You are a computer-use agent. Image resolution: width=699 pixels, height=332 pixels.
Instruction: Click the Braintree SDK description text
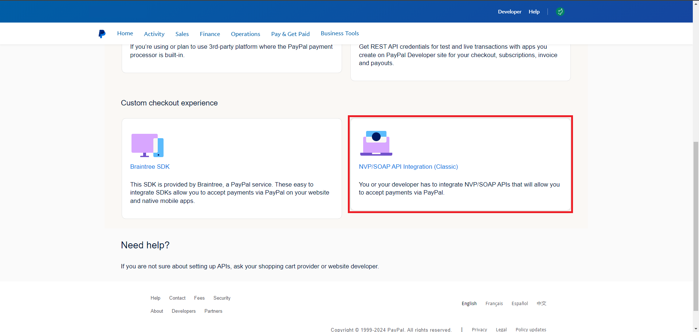point(229,193)
